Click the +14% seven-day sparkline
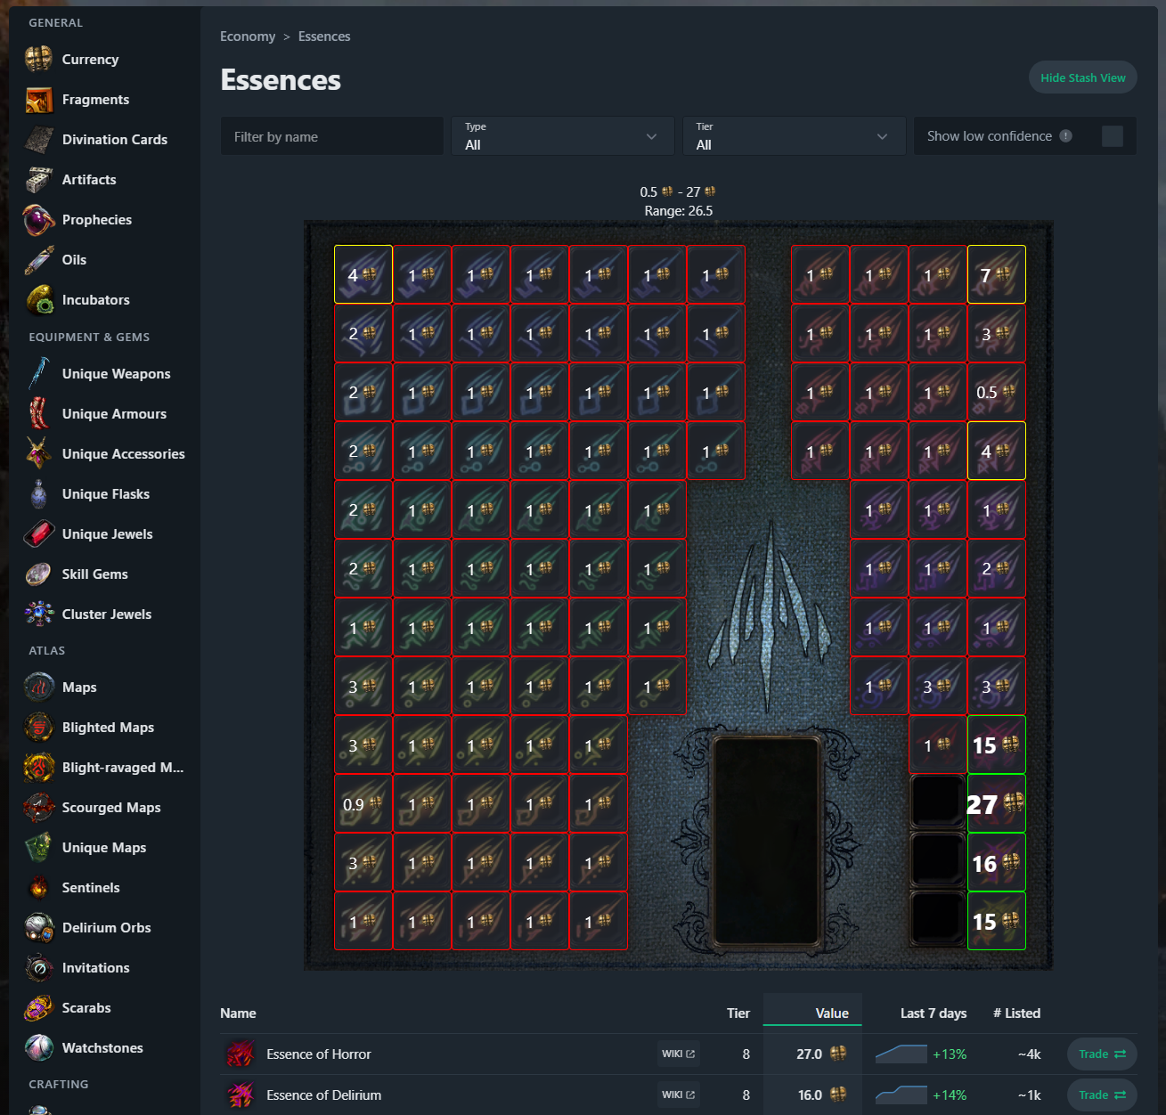The image size is (1166, 1115). (x=901, y=1095)
